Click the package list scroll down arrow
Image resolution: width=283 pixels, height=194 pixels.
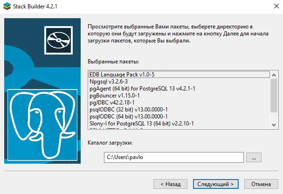click(x=274, y=125)
